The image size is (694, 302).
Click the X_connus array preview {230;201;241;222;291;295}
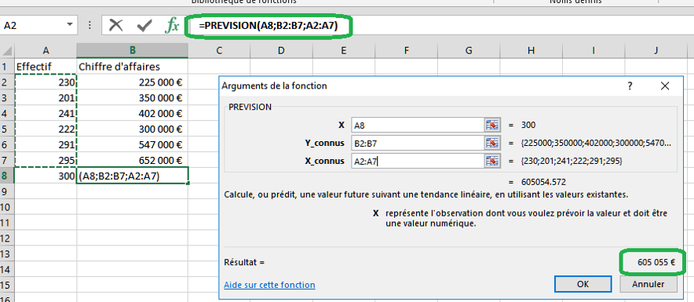pyautogui.click(x=572, y=162)
